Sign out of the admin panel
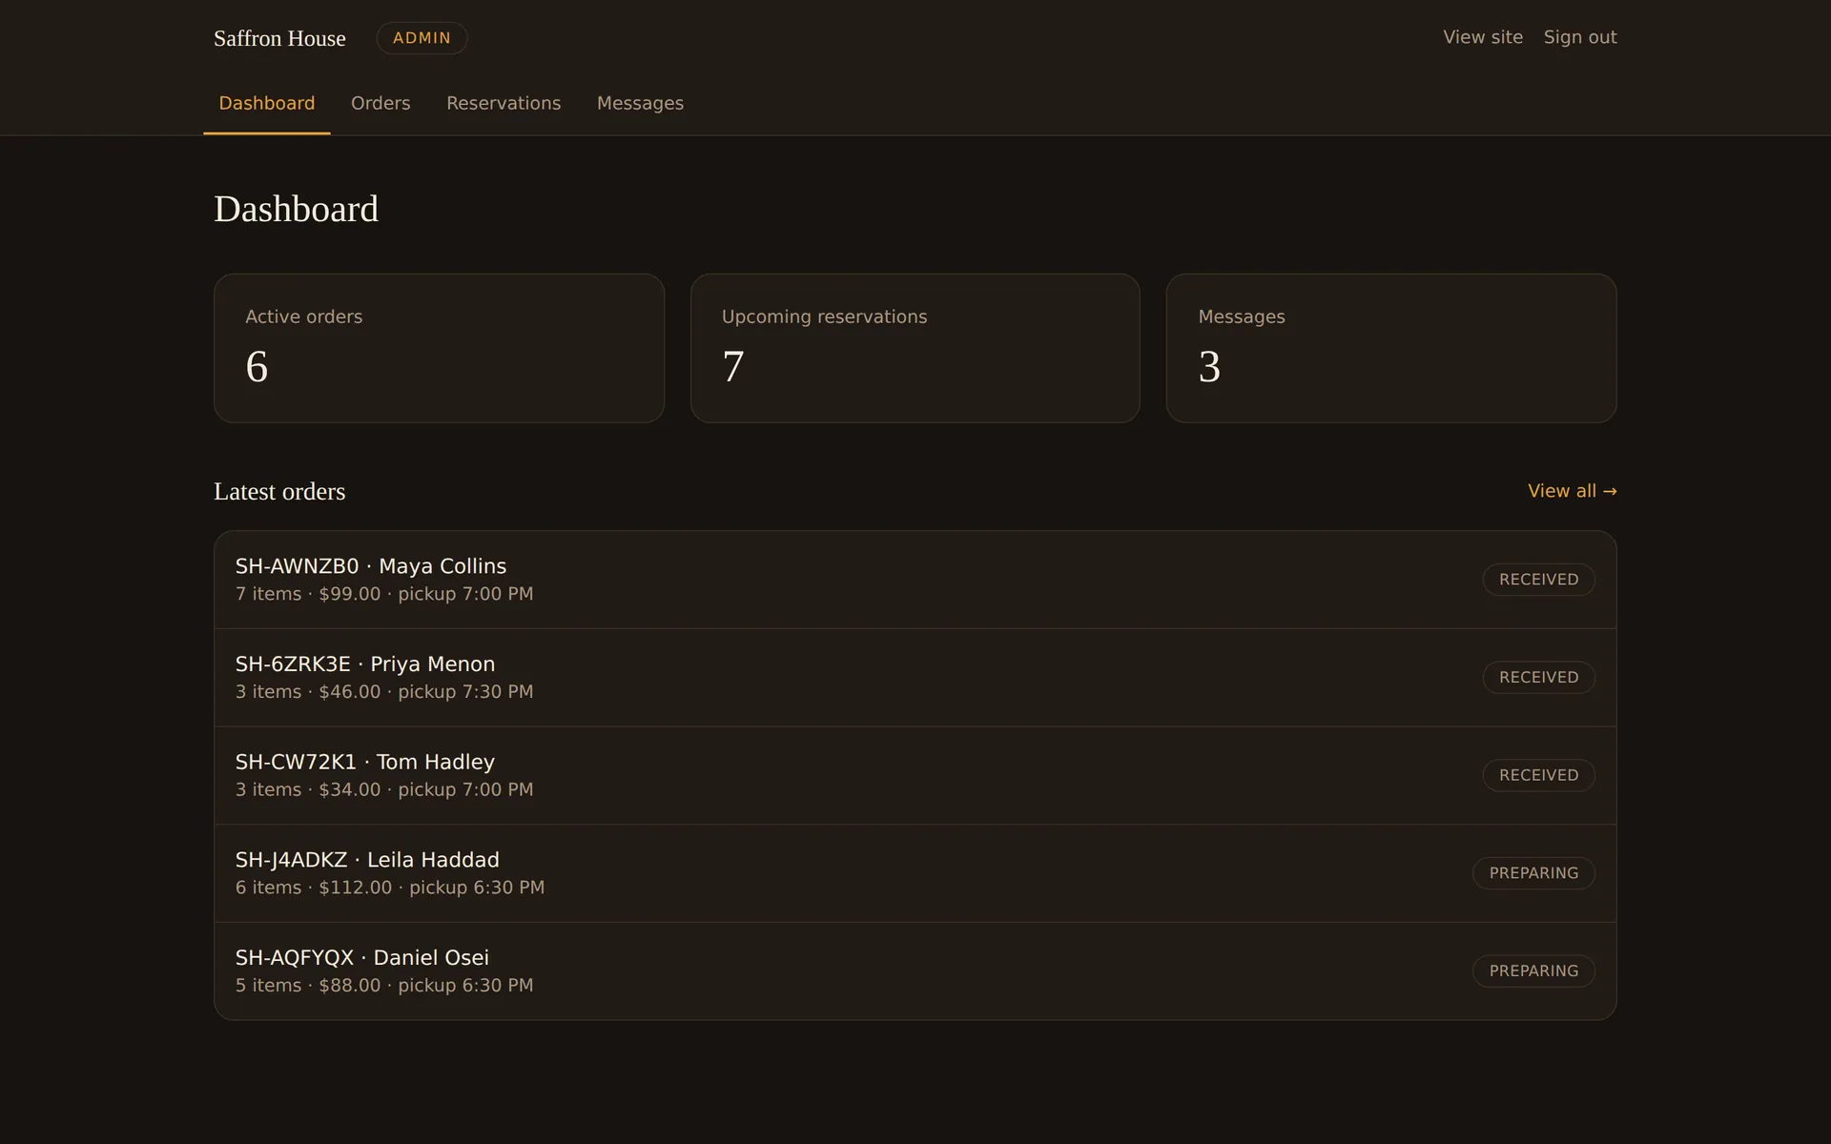Viewport: 1831px width, 1144px height. pyautogui.click(x=1580, y=37)
